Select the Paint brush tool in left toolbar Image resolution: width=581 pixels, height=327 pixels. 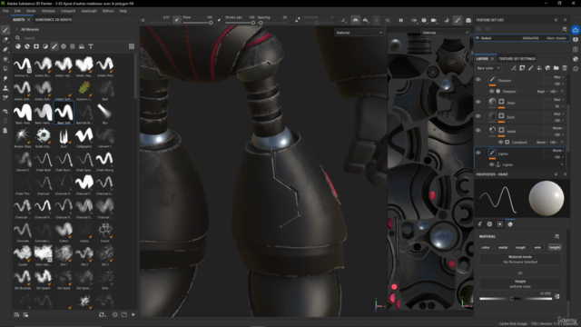[5, 30]
